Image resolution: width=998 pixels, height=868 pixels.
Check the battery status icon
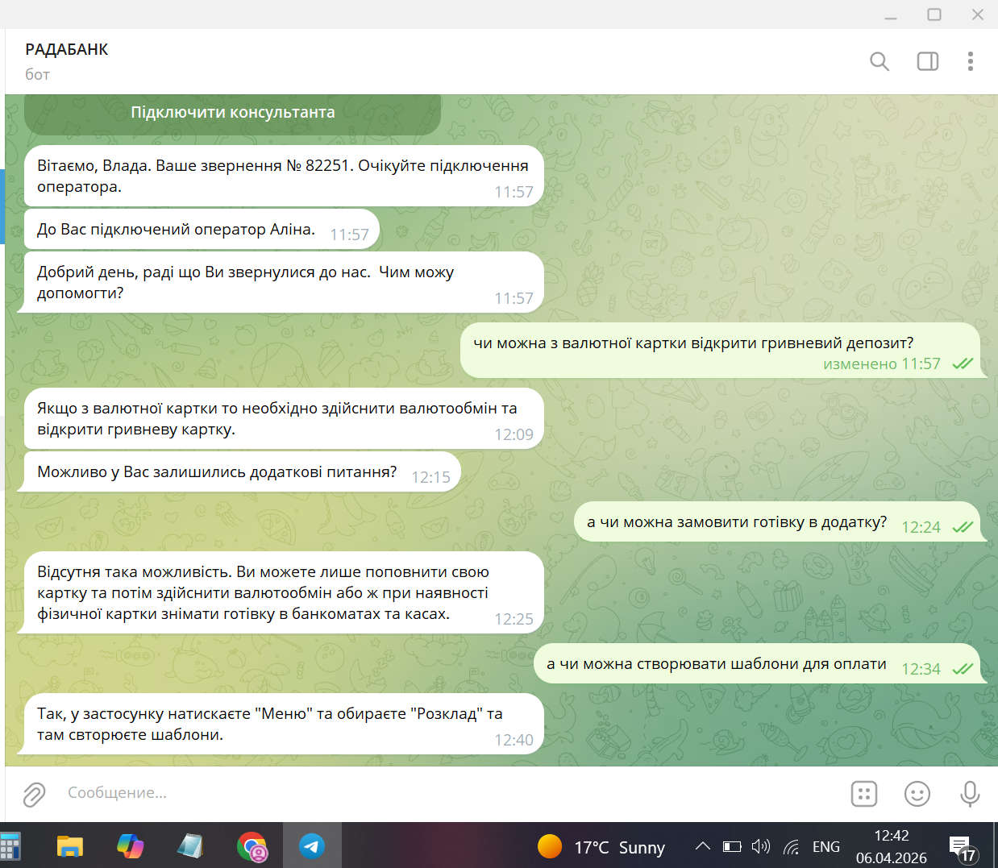click(x=732, y=846)
